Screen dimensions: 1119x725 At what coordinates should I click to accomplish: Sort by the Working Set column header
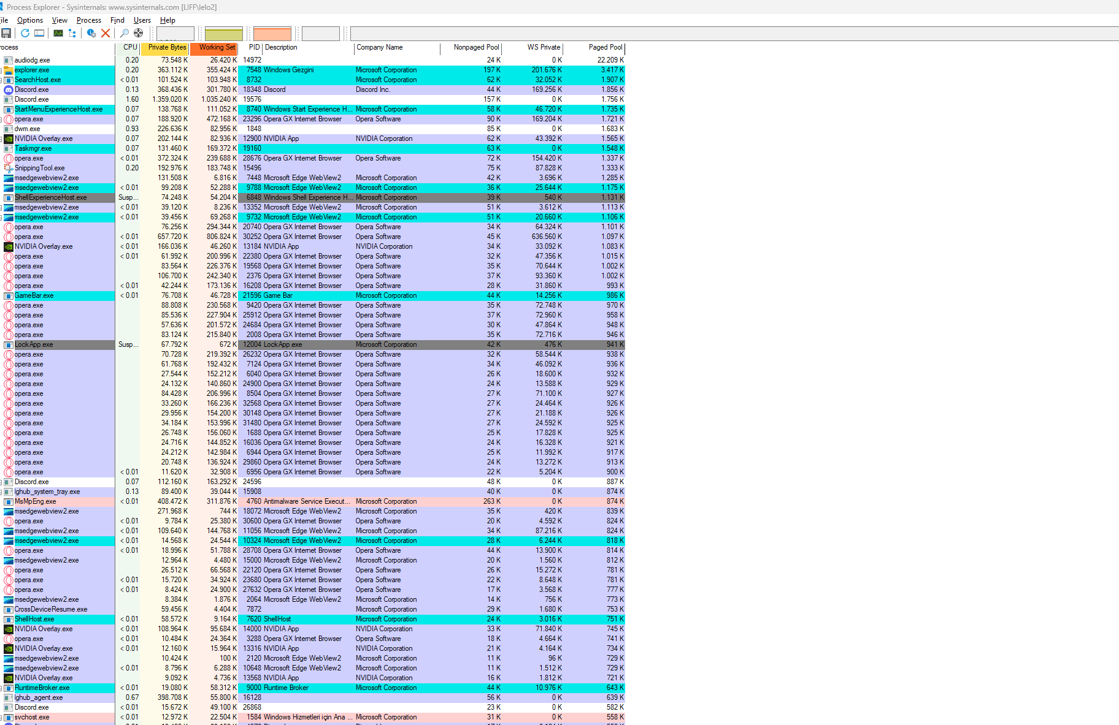coord(213,47)
